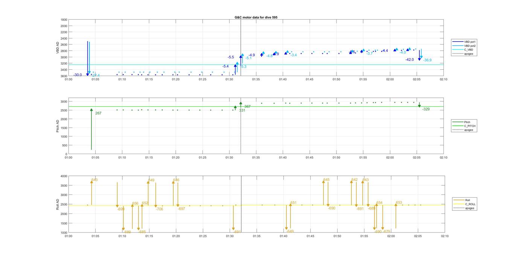Click the title "G&C motor data for dive 595"

(x=256, y=17)
